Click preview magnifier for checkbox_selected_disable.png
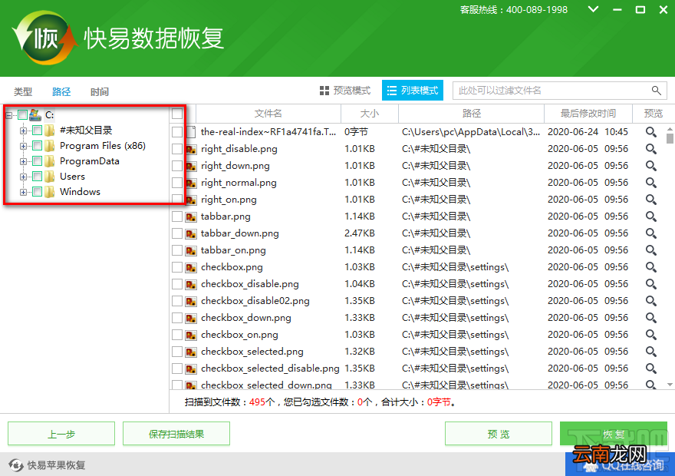 pyautogui.click(x=651, y=369)
